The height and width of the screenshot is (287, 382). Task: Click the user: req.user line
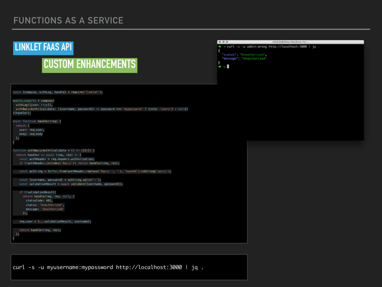coord(32,130)
